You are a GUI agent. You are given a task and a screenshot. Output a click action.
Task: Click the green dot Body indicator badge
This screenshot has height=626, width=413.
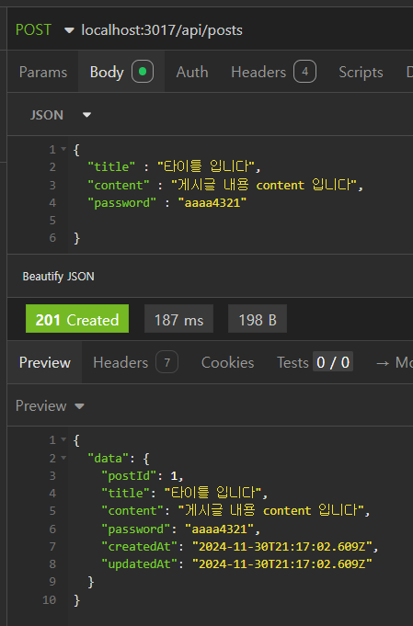coord(143,72)
